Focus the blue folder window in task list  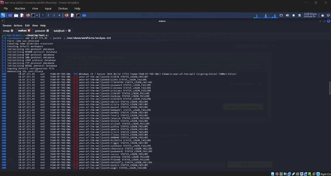point(84,15)
